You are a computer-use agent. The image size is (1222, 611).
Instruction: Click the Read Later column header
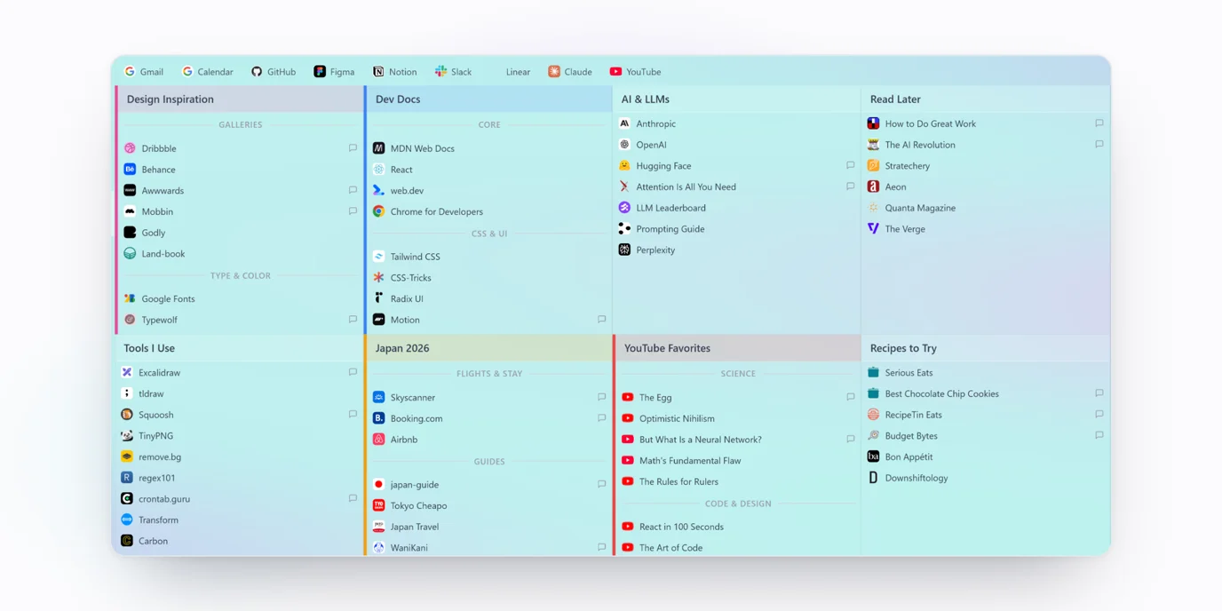985,99
